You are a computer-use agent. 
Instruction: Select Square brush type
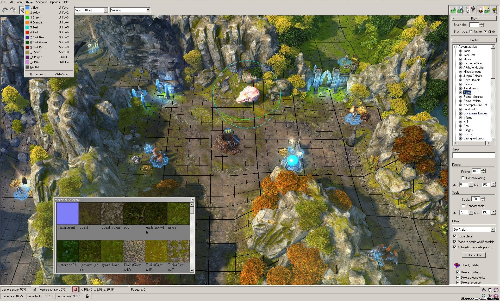(471, 32)
